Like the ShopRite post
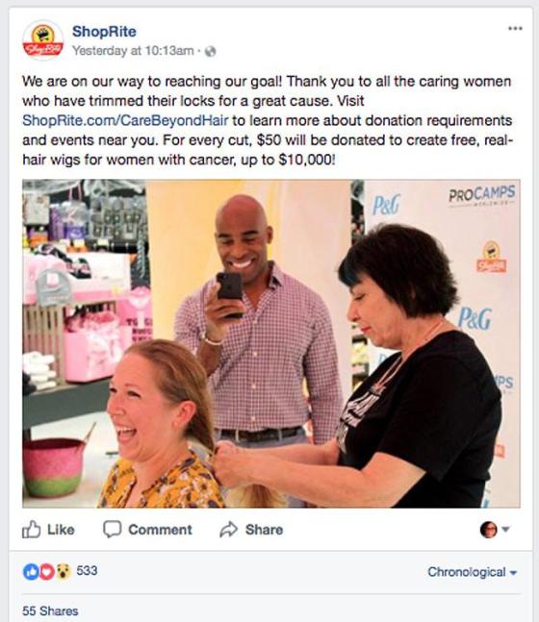This screenshot has width=539, height=622. 48,529
